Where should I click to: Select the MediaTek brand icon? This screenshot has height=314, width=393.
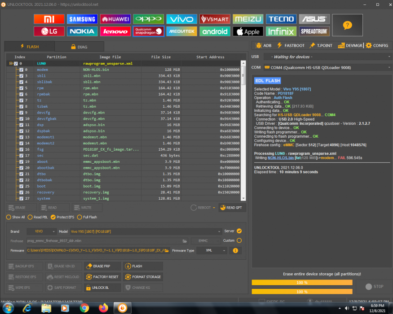point(182,31)
